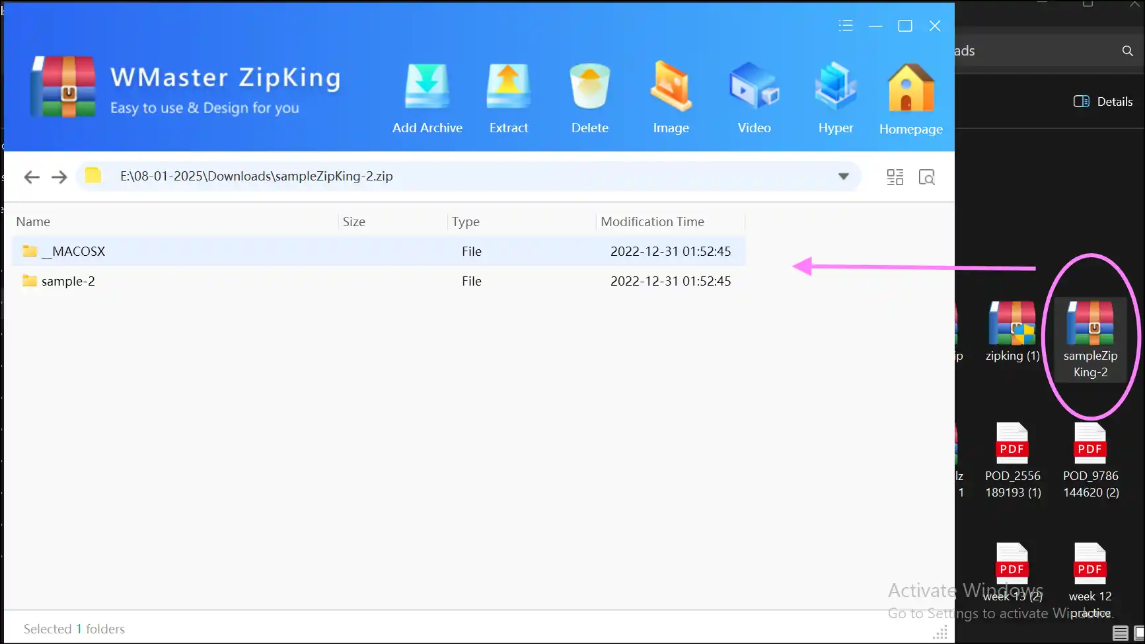
Task: Switch file list view mode icon
Action: click(x=895, y=177)
